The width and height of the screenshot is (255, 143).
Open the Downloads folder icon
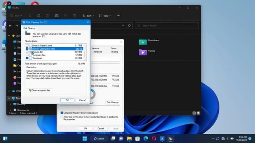click(x=143, y=42)
